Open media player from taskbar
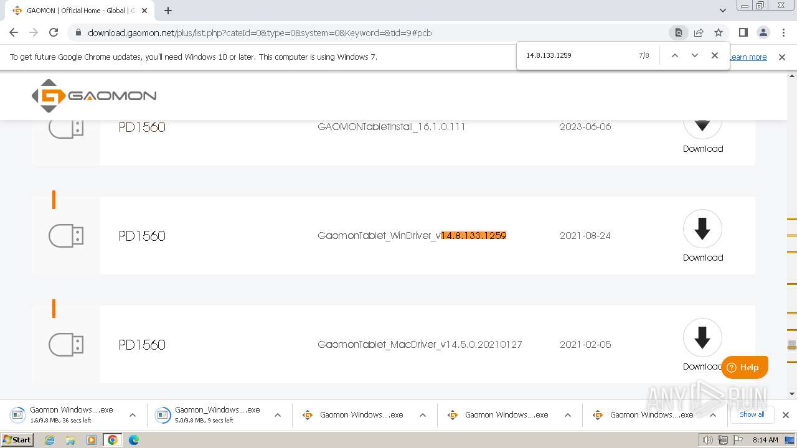Screen dimensions: 797x448 click(92, 440)
